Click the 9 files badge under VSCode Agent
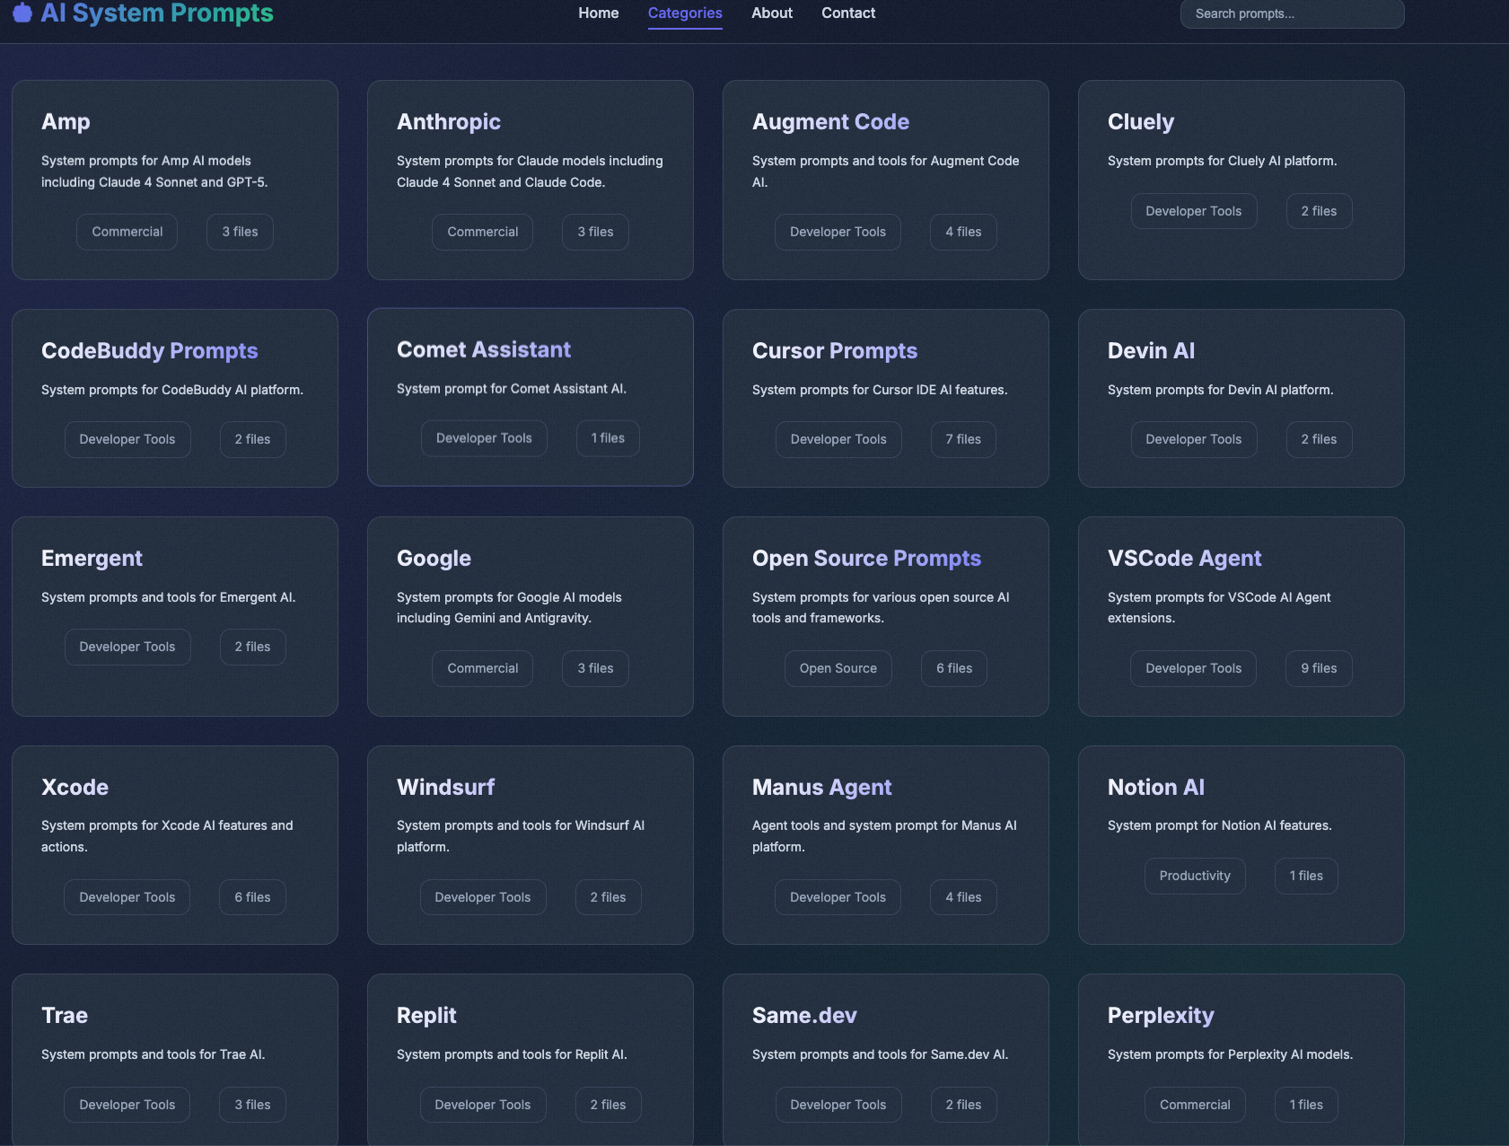Viewport: 1509px width, 1146px height. click(1318, 668)
